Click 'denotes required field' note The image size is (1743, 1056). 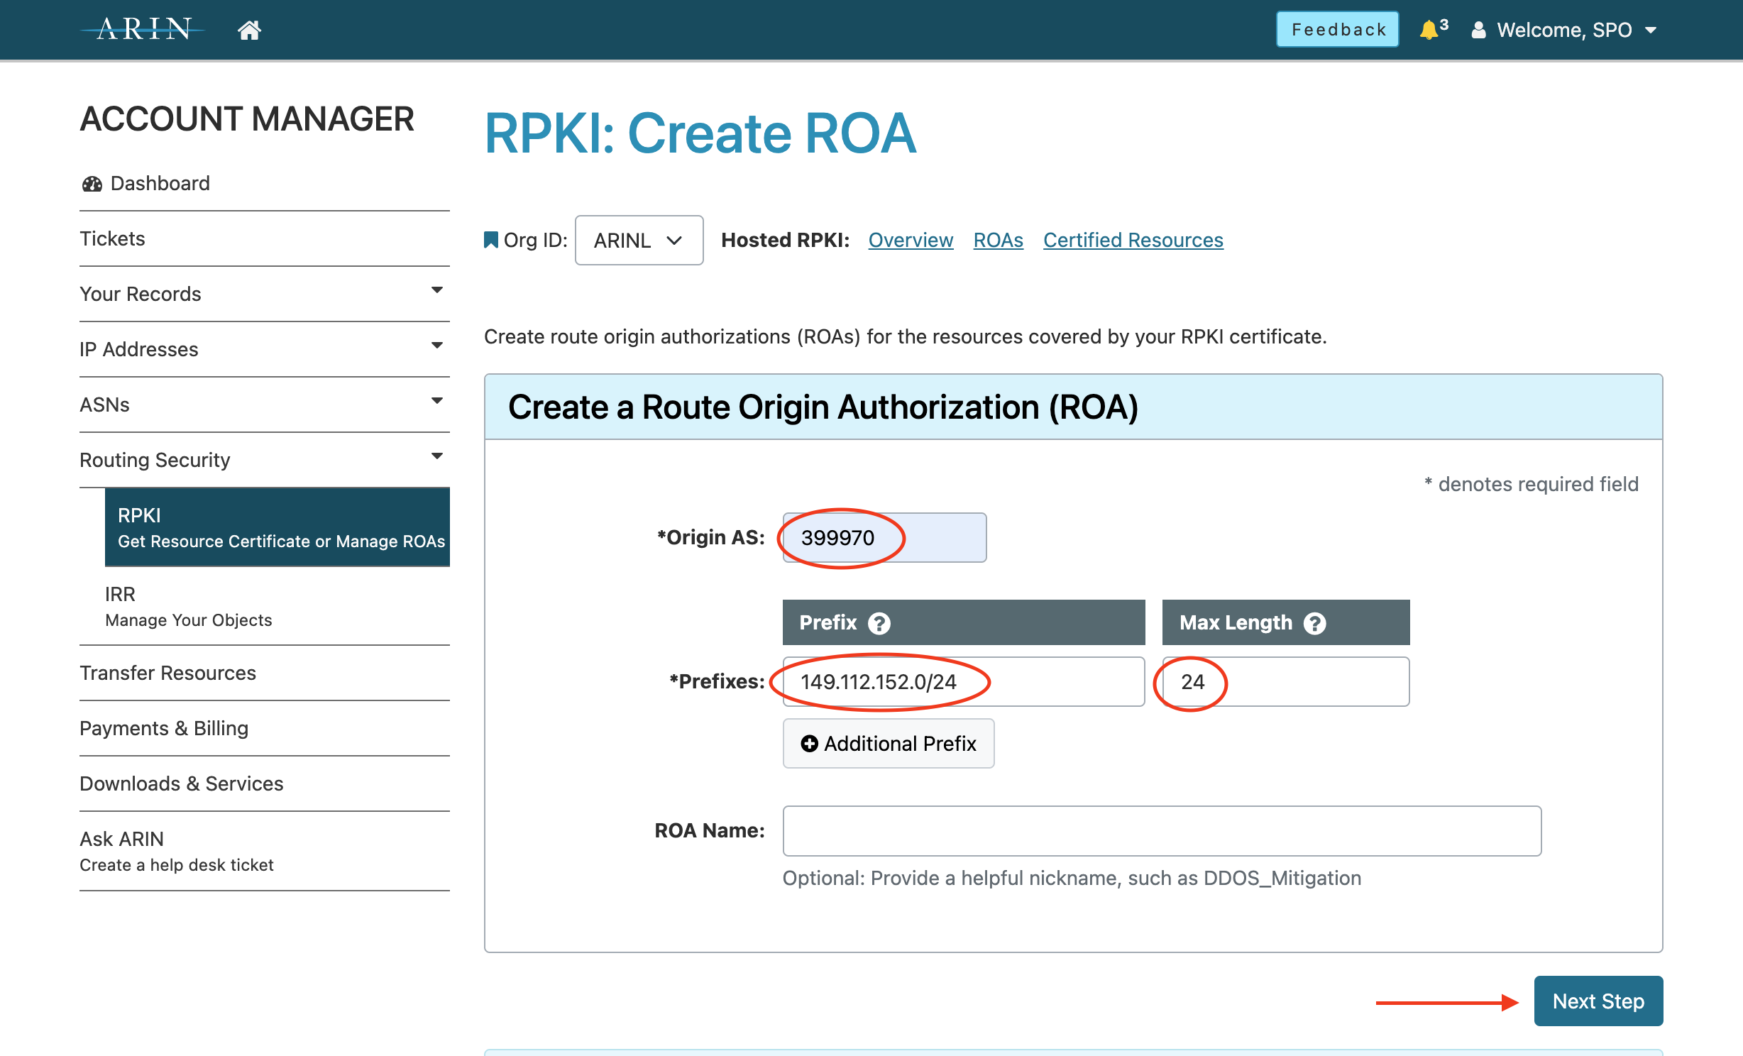[1532, 484]
